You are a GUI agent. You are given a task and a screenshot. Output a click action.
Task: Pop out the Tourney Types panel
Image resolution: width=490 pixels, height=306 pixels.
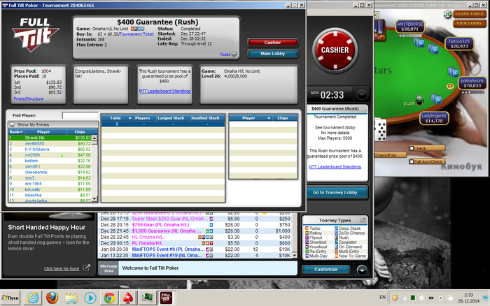pos(363,220)
